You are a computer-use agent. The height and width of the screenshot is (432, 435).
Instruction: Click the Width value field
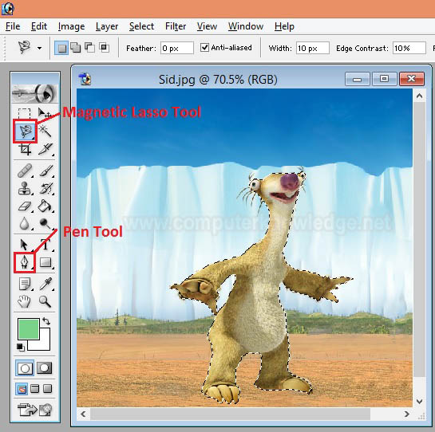coord(313,48)
